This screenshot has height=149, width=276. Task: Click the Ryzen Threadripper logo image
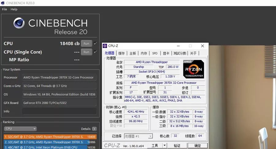pyautogui.click(x=194, y=69)
